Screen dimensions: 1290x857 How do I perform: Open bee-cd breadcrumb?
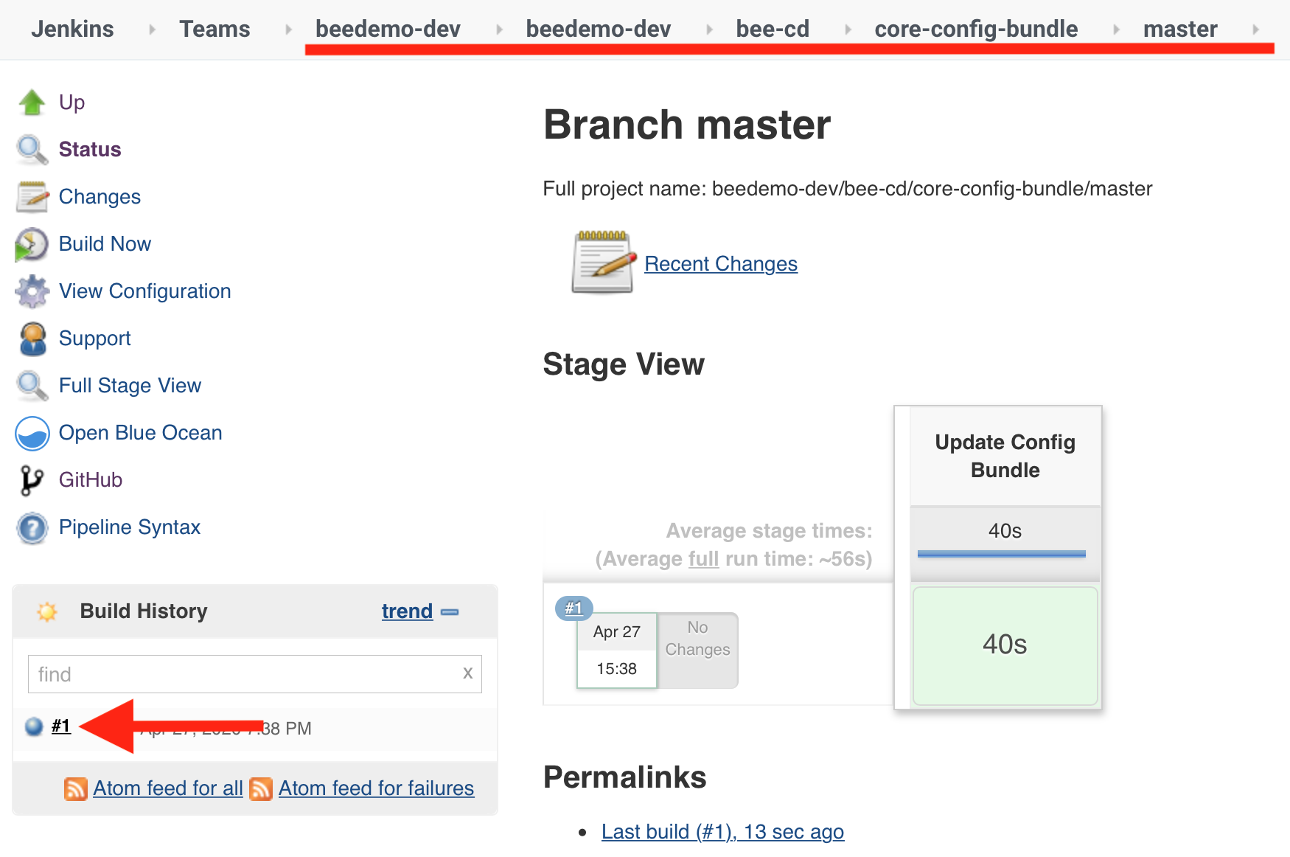[x=773, y=29]
